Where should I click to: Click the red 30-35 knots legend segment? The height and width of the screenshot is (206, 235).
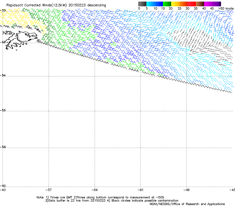coord(192,4)
